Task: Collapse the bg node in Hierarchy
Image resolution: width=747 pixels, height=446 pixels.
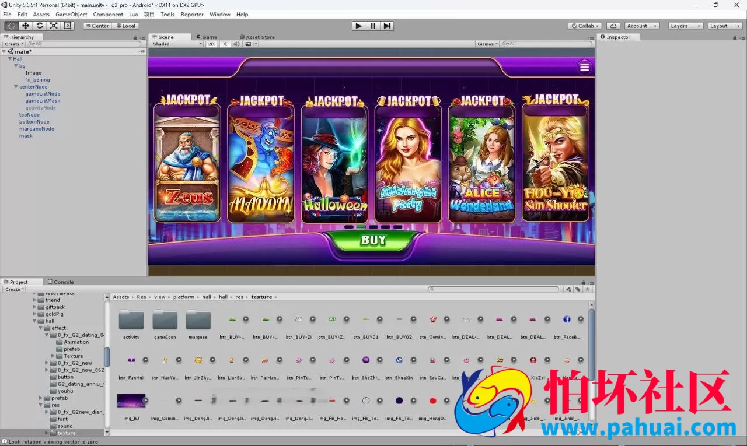Action: pos(16,66)
